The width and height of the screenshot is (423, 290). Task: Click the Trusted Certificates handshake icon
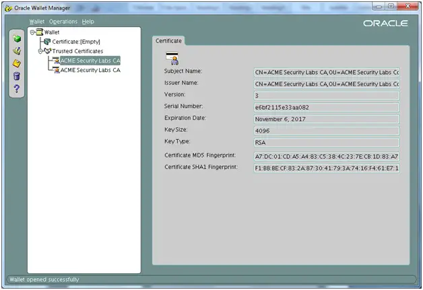point(48,50)
